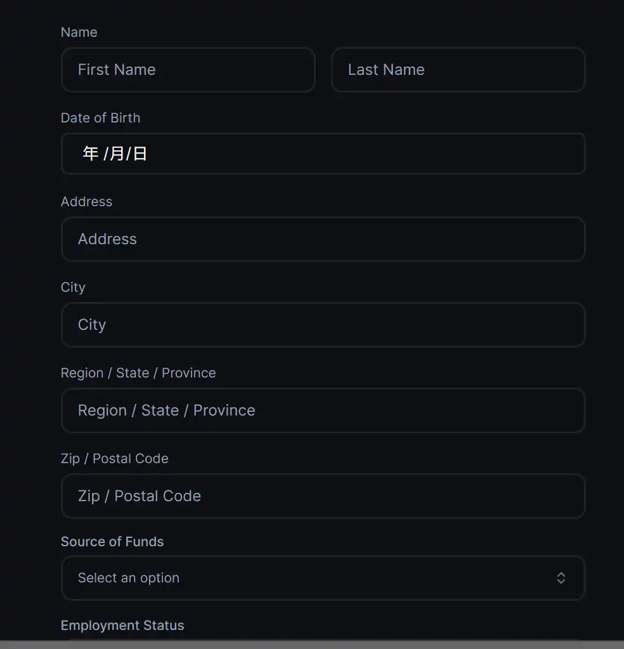Image resolution: width=624 pixels, height=649 pixels.
Task: Click the 'Name' label above the name fields
Action: click(79, 32)
